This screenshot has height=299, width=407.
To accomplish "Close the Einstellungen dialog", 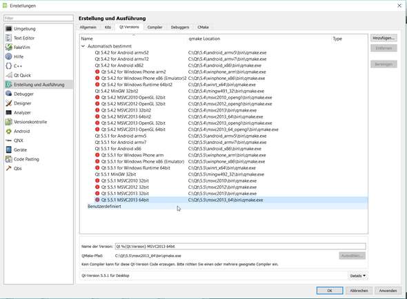I will pos(399,6).
